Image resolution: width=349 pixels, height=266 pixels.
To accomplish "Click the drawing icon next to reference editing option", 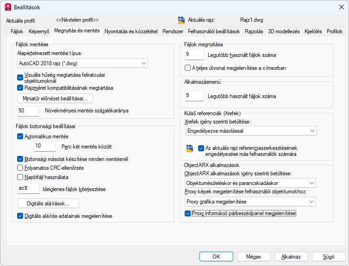I will coord(189,148).
